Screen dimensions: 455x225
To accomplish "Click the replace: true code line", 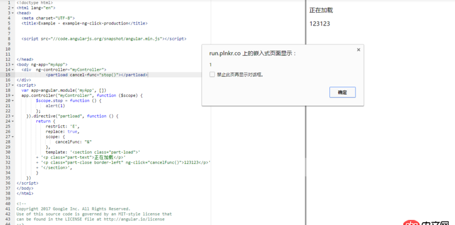I will coord(63,132).
